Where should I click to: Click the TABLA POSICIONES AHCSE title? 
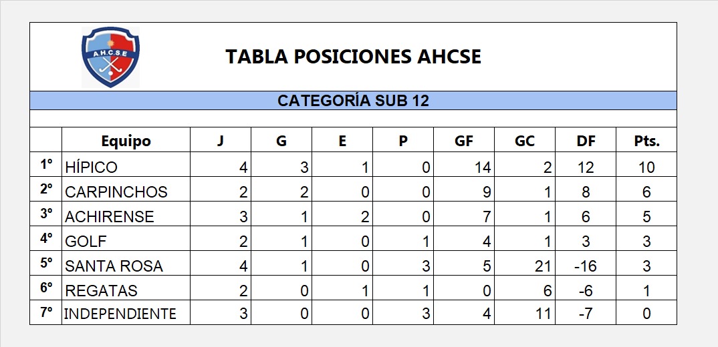click(353, 57)
